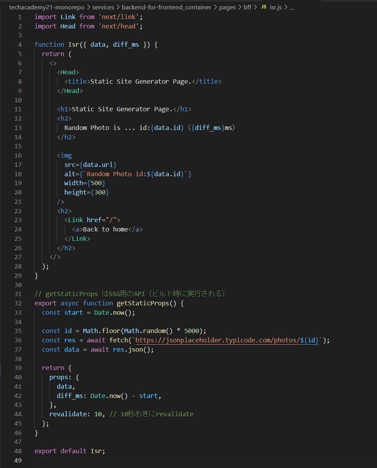Open the ellipsis symbol breadcrumb after isr.js
This screenshot has width=377, height=468.
(292, 7)
